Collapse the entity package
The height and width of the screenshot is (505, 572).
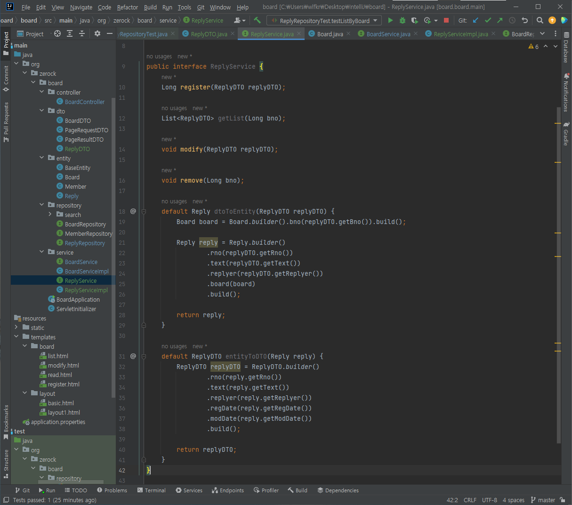tap(42, 158)
